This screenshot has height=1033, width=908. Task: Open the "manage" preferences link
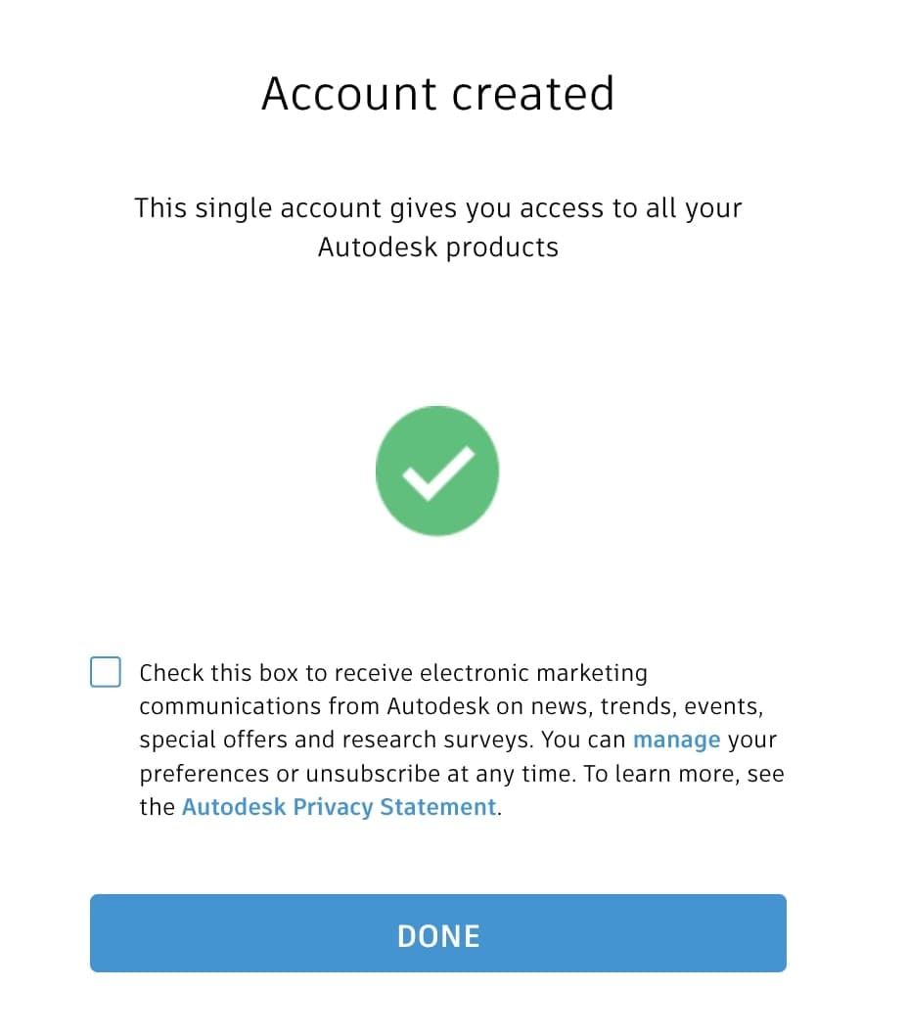[x=676, y=740]
